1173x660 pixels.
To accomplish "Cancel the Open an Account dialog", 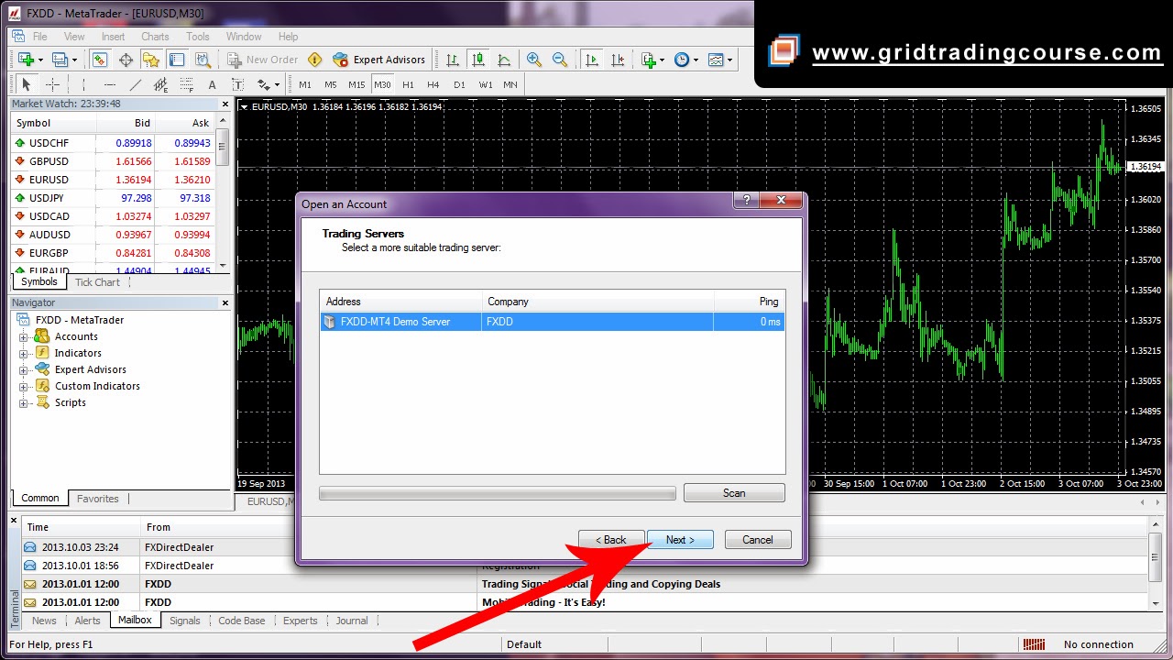I will (758, 540).
